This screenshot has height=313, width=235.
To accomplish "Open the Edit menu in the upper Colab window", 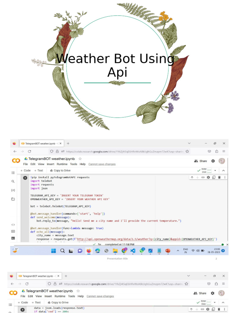I will pyautogui.click(x=33, y=164).
